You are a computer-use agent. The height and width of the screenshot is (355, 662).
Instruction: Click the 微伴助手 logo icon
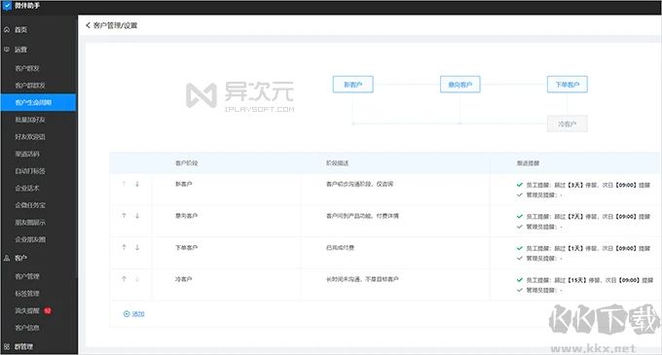point(7,6)
